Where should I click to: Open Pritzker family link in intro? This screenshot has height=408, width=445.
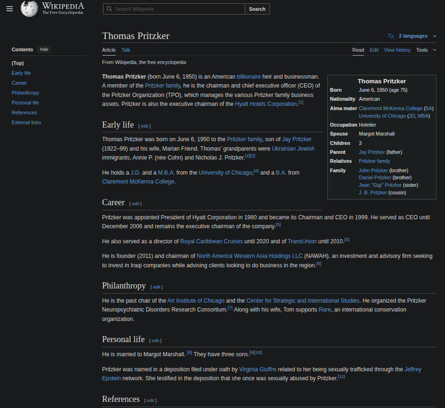[x=163, y=86]
